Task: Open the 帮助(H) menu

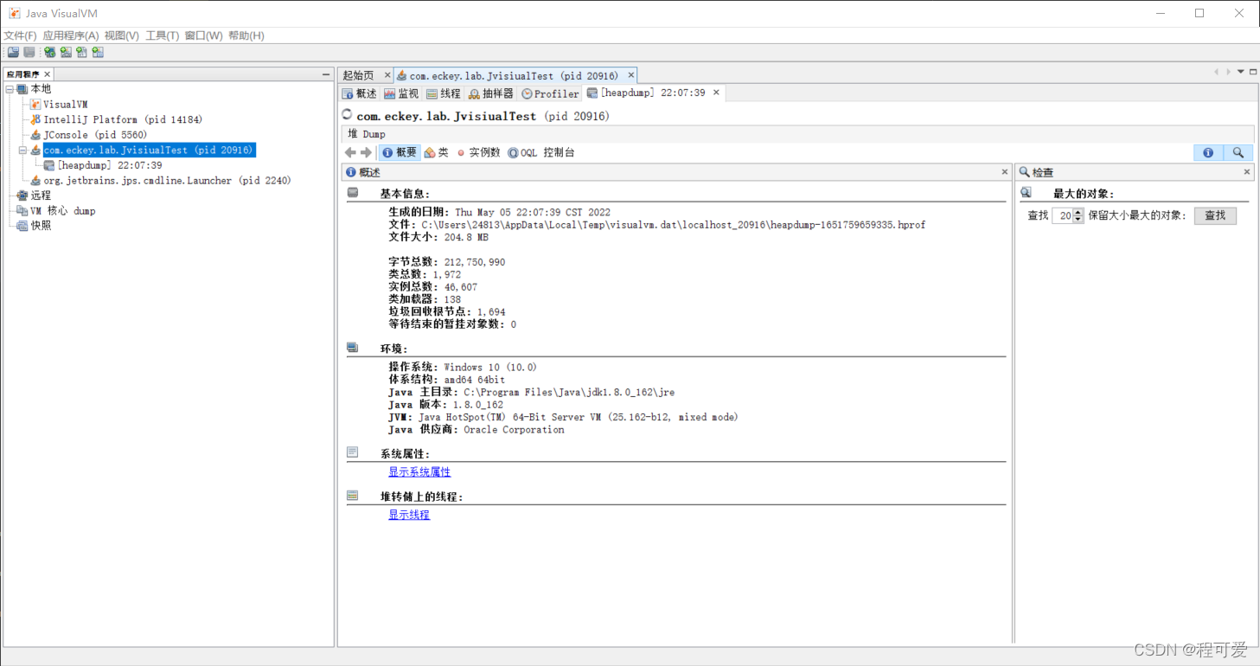Action: (246, 35)
